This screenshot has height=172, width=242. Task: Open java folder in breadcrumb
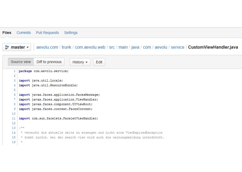[135, 47]
